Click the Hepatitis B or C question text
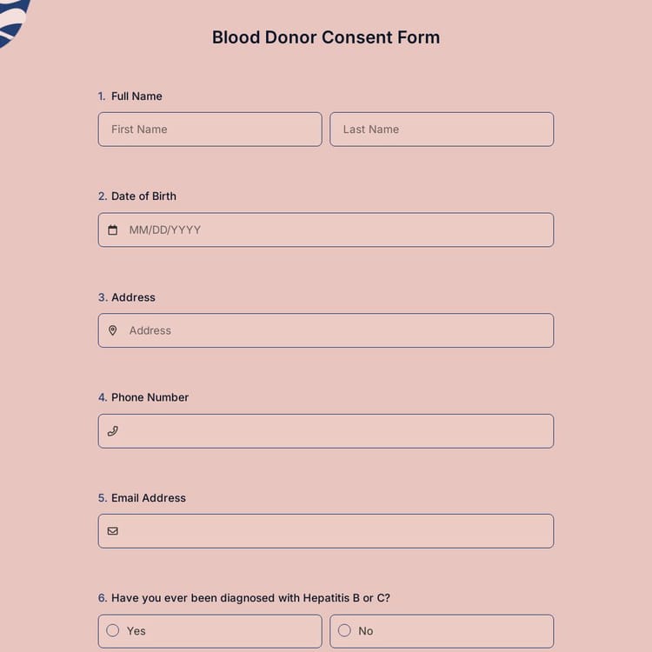Screen dimensions: 652x652 click(x=250, y=598)
